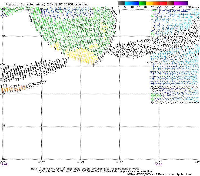Click the magenta 40-45 knots legend segment
The width and height of the screenshot is (200, 176).
[x=177, y=3]
